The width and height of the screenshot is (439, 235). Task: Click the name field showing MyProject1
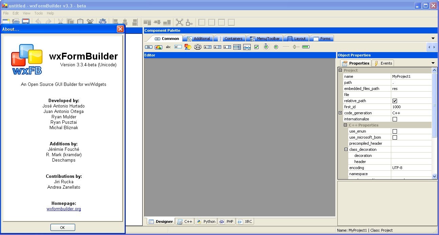[x=411, y=76]
